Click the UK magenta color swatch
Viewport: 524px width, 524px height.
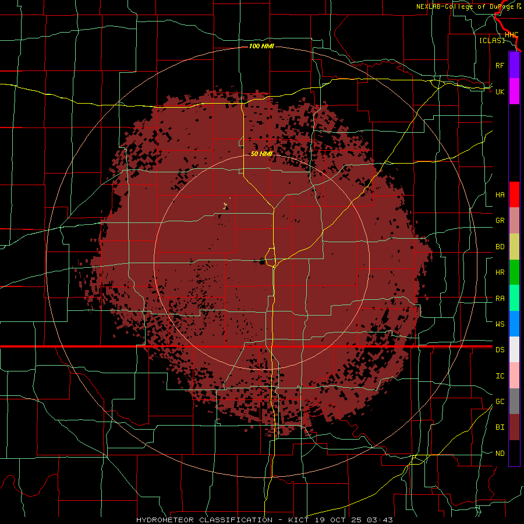coord(514,91)
